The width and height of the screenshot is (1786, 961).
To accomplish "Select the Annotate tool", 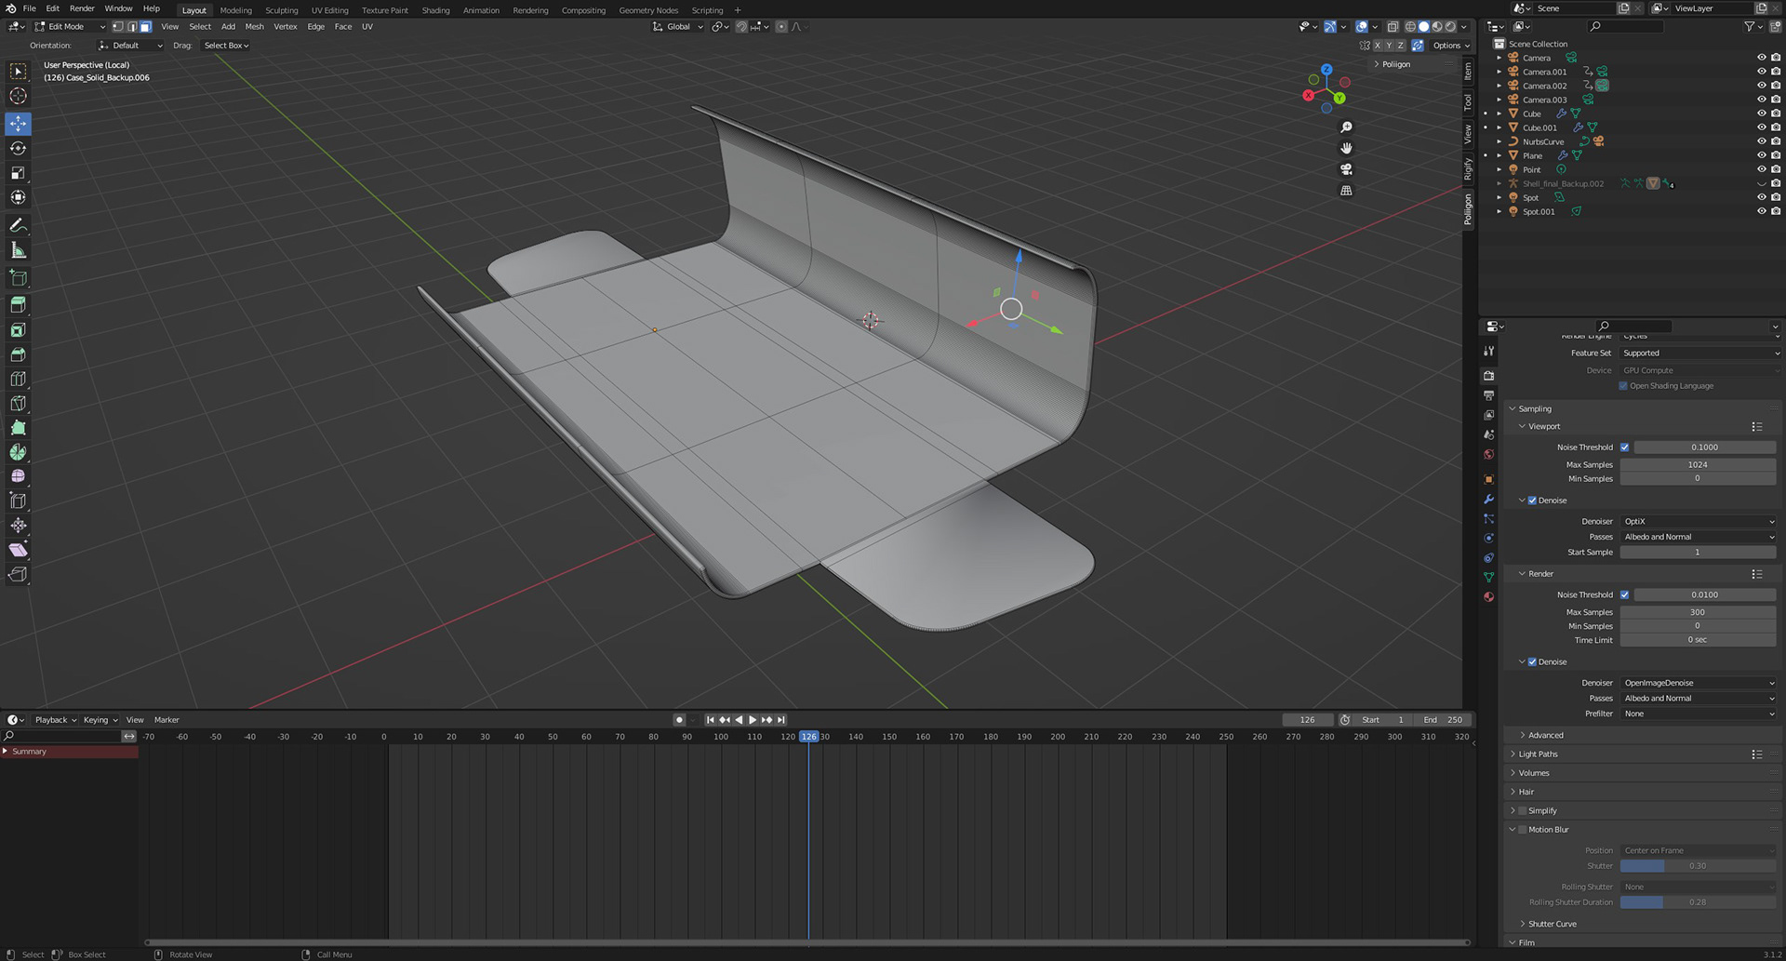I will pos(18,225).
